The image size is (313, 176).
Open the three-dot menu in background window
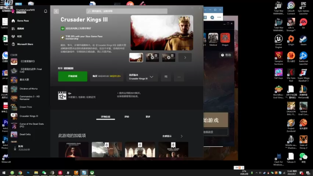219,17
